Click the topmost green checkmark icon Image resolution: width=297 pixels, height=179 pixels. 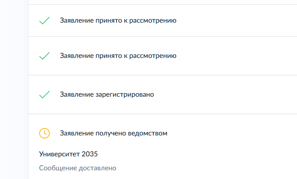coord(44,20)
